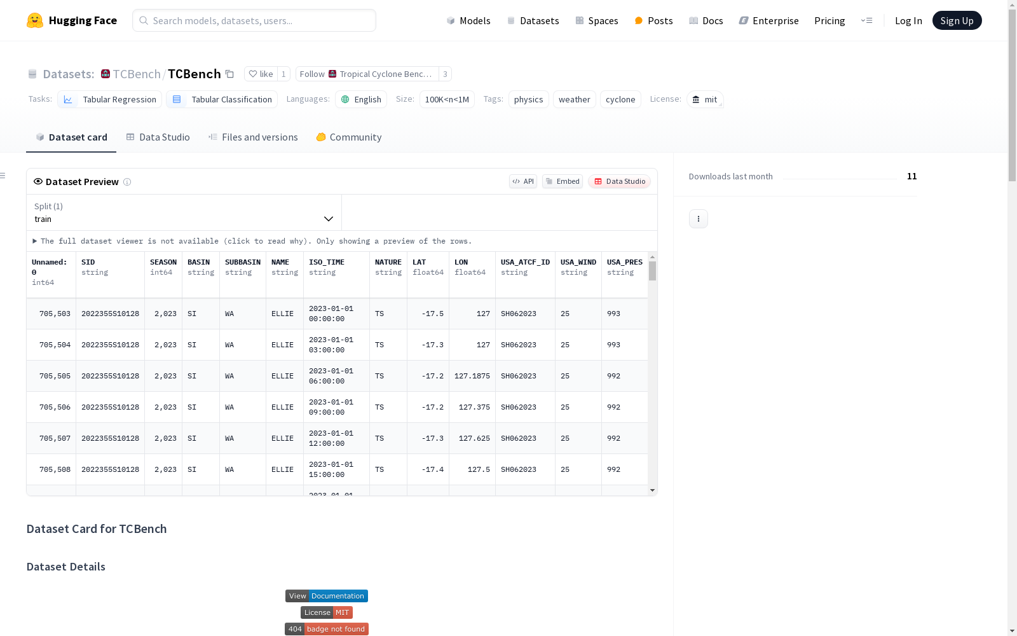Click the cell 2023-01-01 15:00:00
1017x636 pixels.
(x=337, y=469)
